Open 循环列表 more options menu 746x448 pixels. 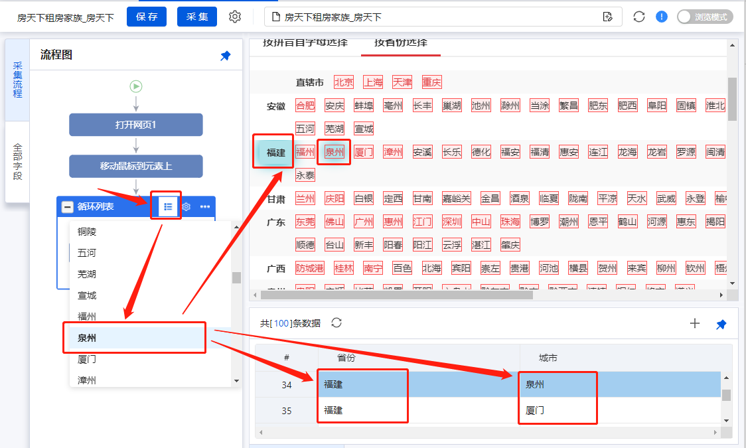point(205,206)
